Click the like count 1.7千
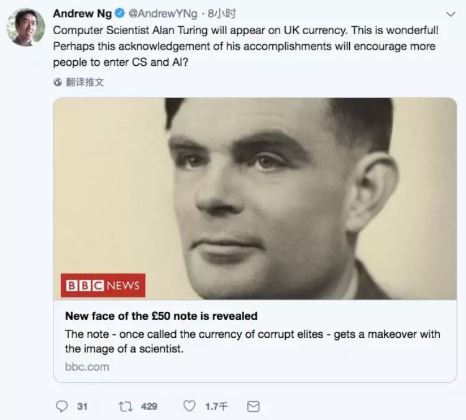466x420 pixels. point(216,406)
